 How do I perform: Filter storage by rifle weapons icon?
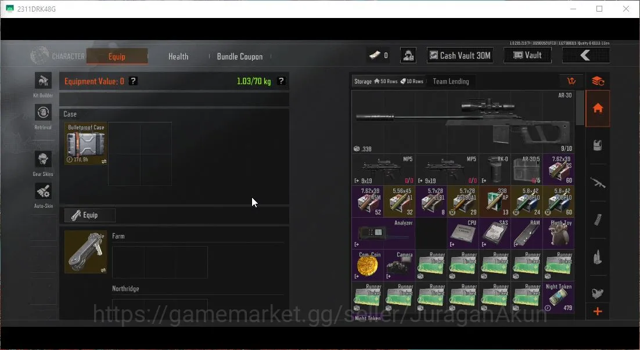click(598, 183)
